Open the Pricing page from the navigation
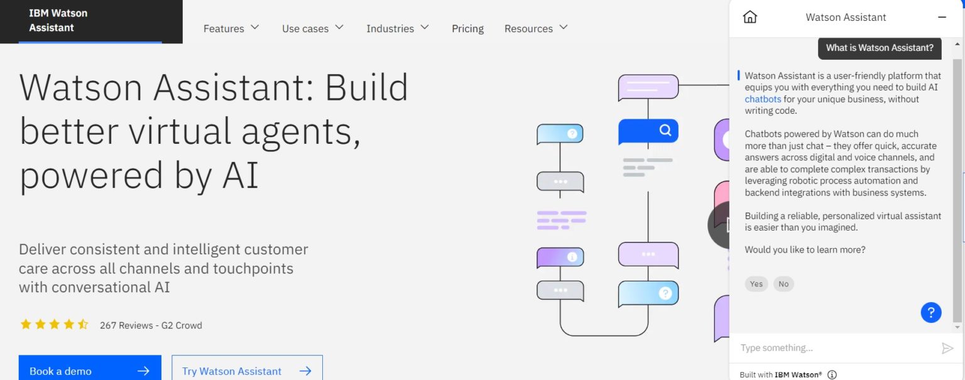This screenshot has width=965, height=380. (x=467, y=28)
